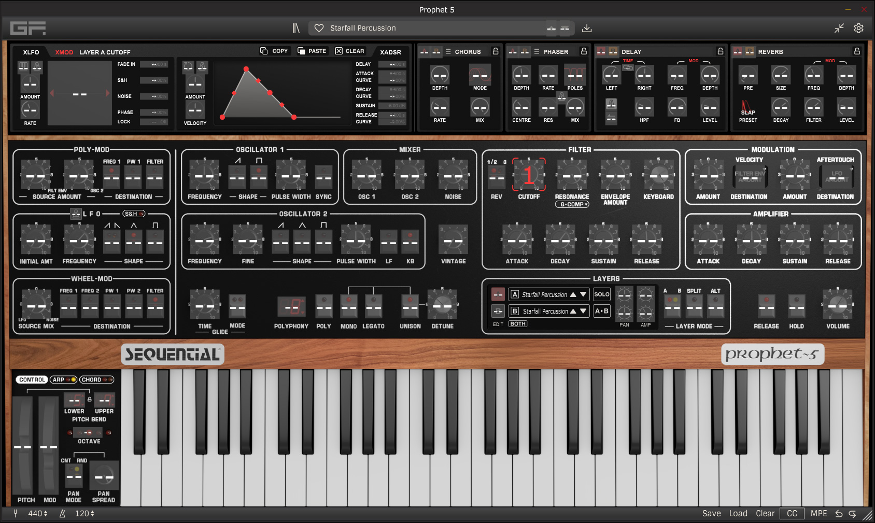Image resolution: width=875 pixels, height=523 pixels.
Task: Click the Phaser Poles selector
Action: 575,75
